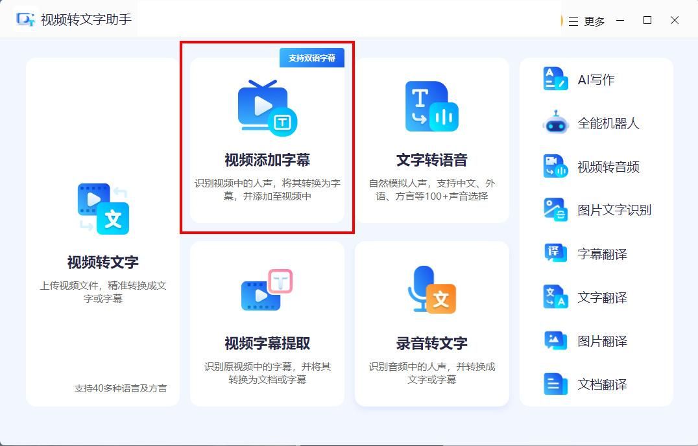
Task: Open the 图片文字识别 label
Action: (614, 210)
